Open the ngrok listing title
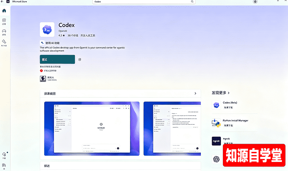The image size is (288, 171). tap(226, 139)
